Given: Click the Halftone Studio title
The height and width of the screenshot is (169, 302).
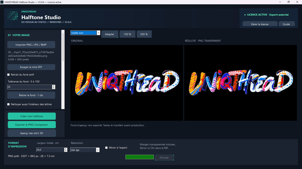Looking at the screenshot, I should [41, 17].
